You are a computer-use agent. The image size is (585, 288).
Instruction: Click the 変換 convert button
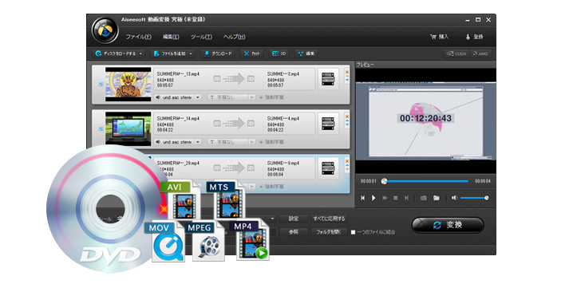pyautogui.click(x=448, y=225)
